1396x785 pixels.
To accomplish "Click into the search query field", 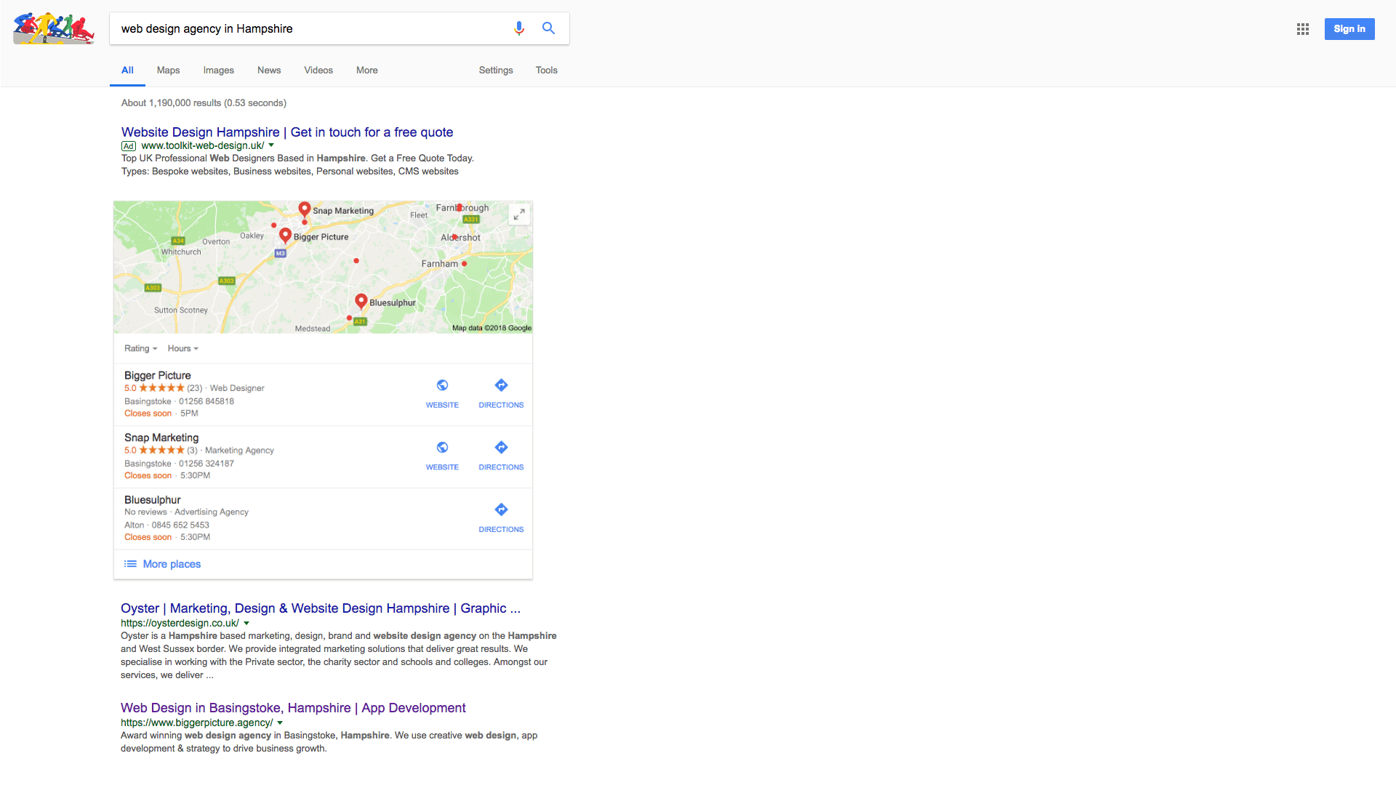I will 311,28.
